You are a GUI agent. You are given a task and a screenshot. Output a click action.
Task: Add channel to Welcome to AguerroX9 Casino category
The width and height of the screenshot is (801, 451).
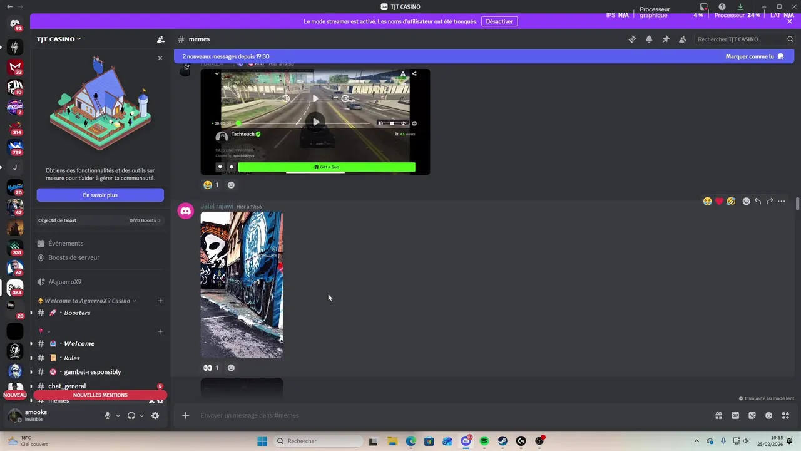tap(160, 301)
